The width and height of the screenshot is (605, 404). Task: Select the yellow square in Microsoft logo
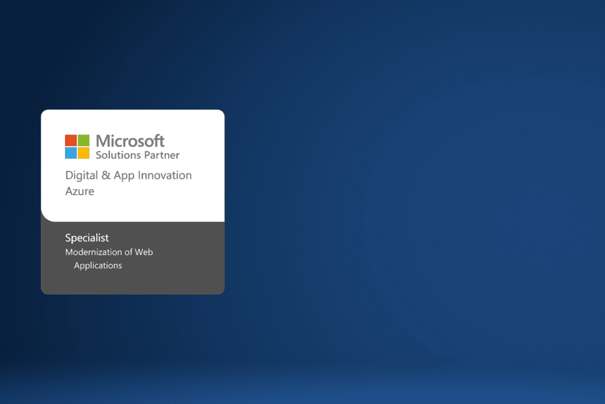tap(82, 153)
